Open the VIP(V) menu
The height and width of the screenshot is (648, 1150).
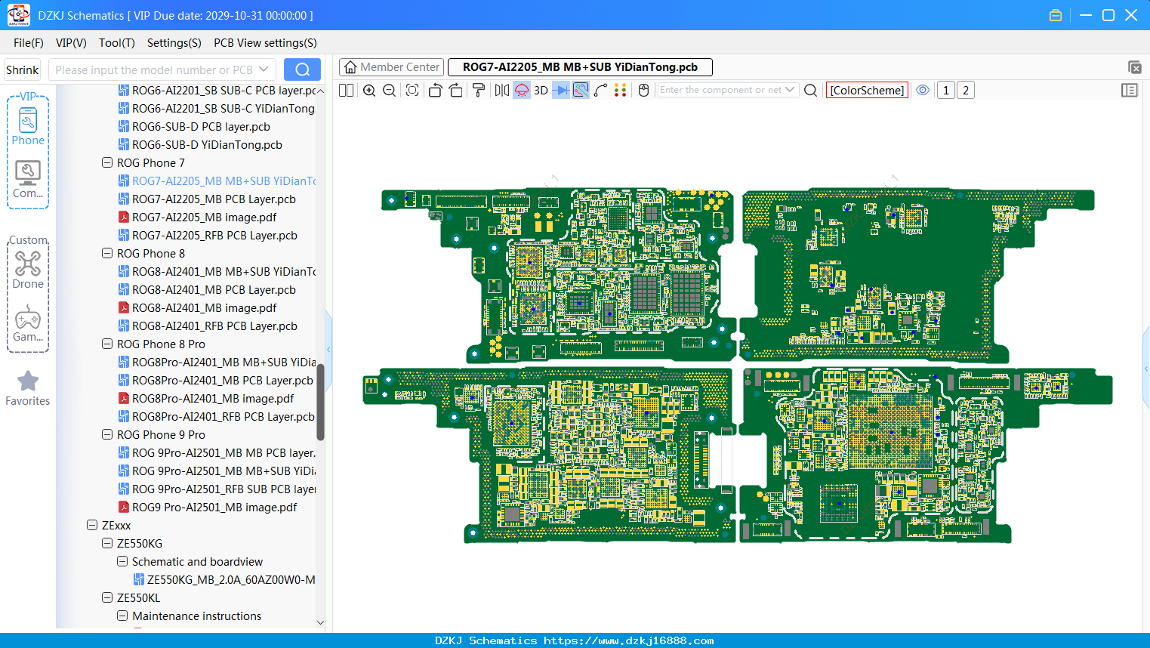coord(71,43)
